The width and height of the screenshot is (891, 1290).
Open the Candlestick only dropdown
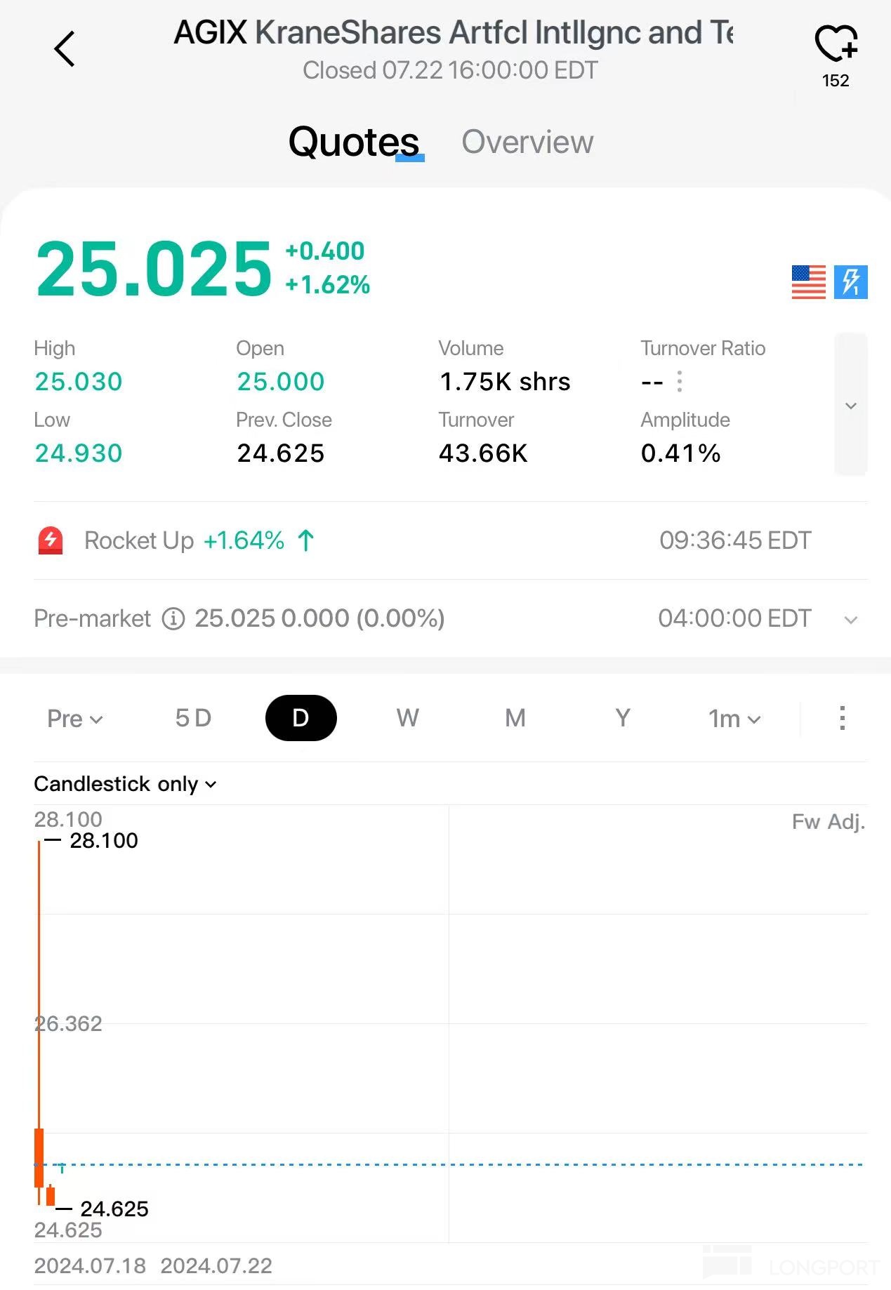tap(125, 784)
